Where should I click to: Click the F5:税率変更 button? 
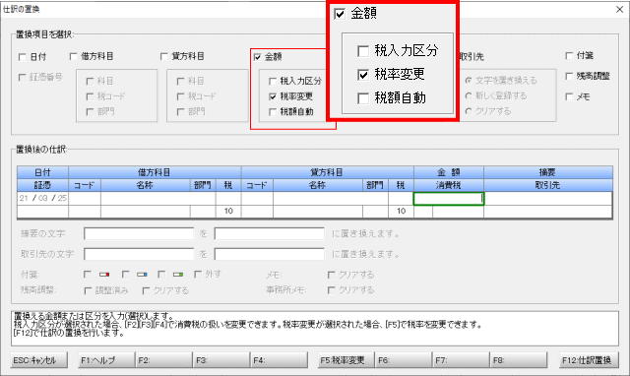346,360
